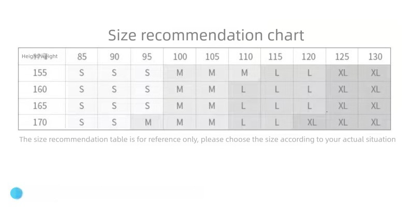Screen dimensions: 409x219
Task: Click the 155 height row label
Action: pos(40,73)
